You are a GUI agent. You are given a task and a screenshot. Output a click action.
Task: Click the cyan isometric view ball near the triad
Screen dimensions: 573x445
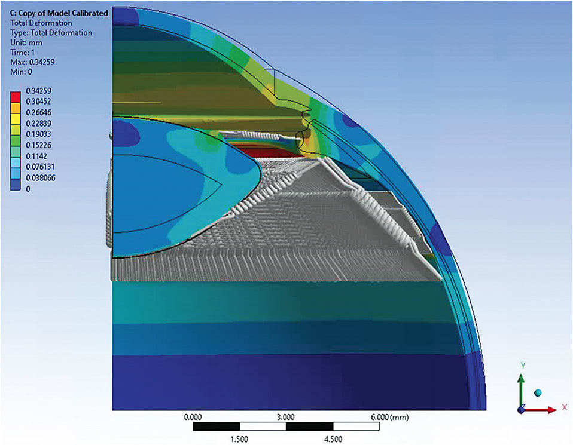point(538,392)
